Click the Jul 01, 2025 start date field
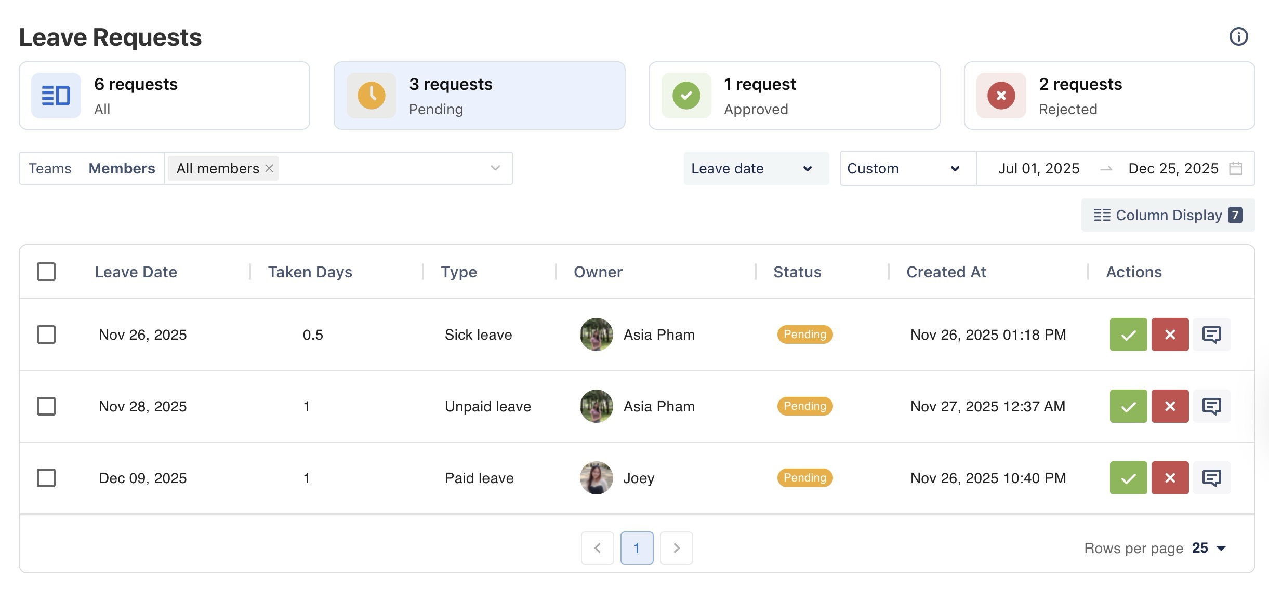 [1038, 168]
